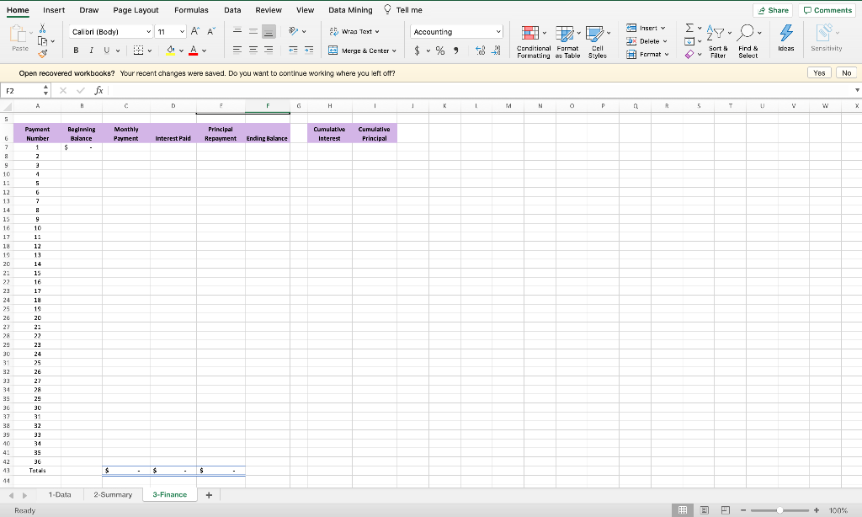This screenshot has width=862, height=517.
Task: Toggle bold formatting
Action: (76, 51)
